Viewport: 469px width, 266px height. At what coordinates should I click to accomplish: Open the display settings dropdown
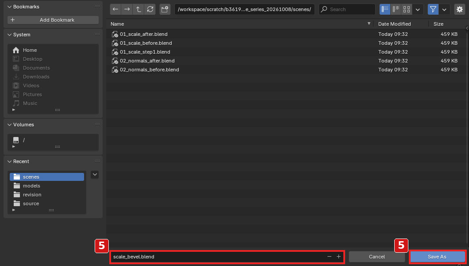(x=418, y=9)
